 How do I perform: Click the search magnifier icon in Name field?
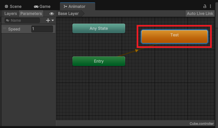(x=8, y=20)
